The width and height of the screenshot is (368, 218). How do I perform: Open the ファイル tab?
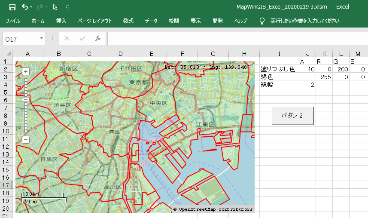click(x=13, y=21)
